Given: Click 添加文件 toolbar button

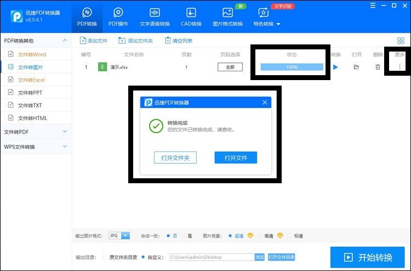Looking at the screenshot, I should tap(94, 41).
